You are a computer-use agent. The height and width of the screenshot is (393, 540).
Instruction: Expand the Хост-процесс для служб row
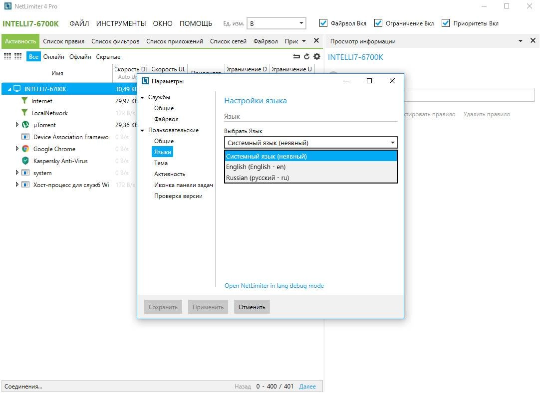(17, 185)
